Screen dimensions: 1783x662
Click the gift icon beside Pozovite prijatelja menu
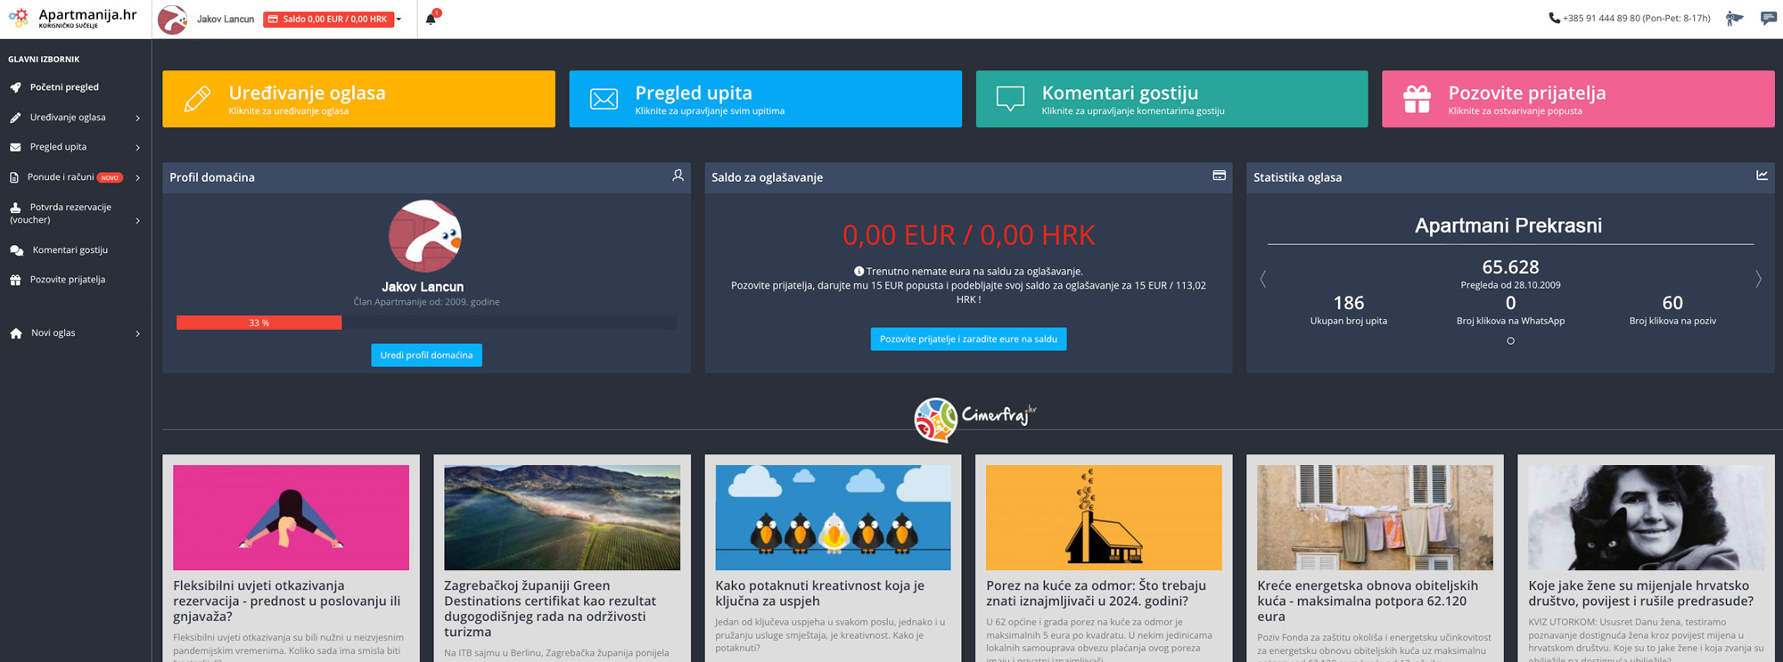point(15,280)
